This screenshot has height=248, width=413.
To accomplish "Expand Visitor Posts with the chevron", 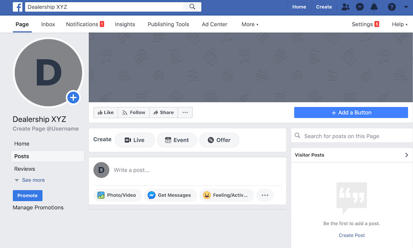I will click(407, 155).
